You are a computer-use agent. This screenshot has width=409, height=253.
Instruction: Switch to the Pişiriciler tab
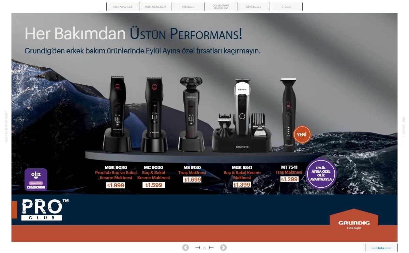188,6
